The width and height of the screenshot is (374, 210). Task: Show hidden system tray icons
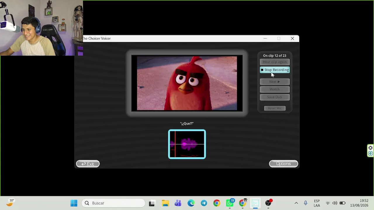296,203
